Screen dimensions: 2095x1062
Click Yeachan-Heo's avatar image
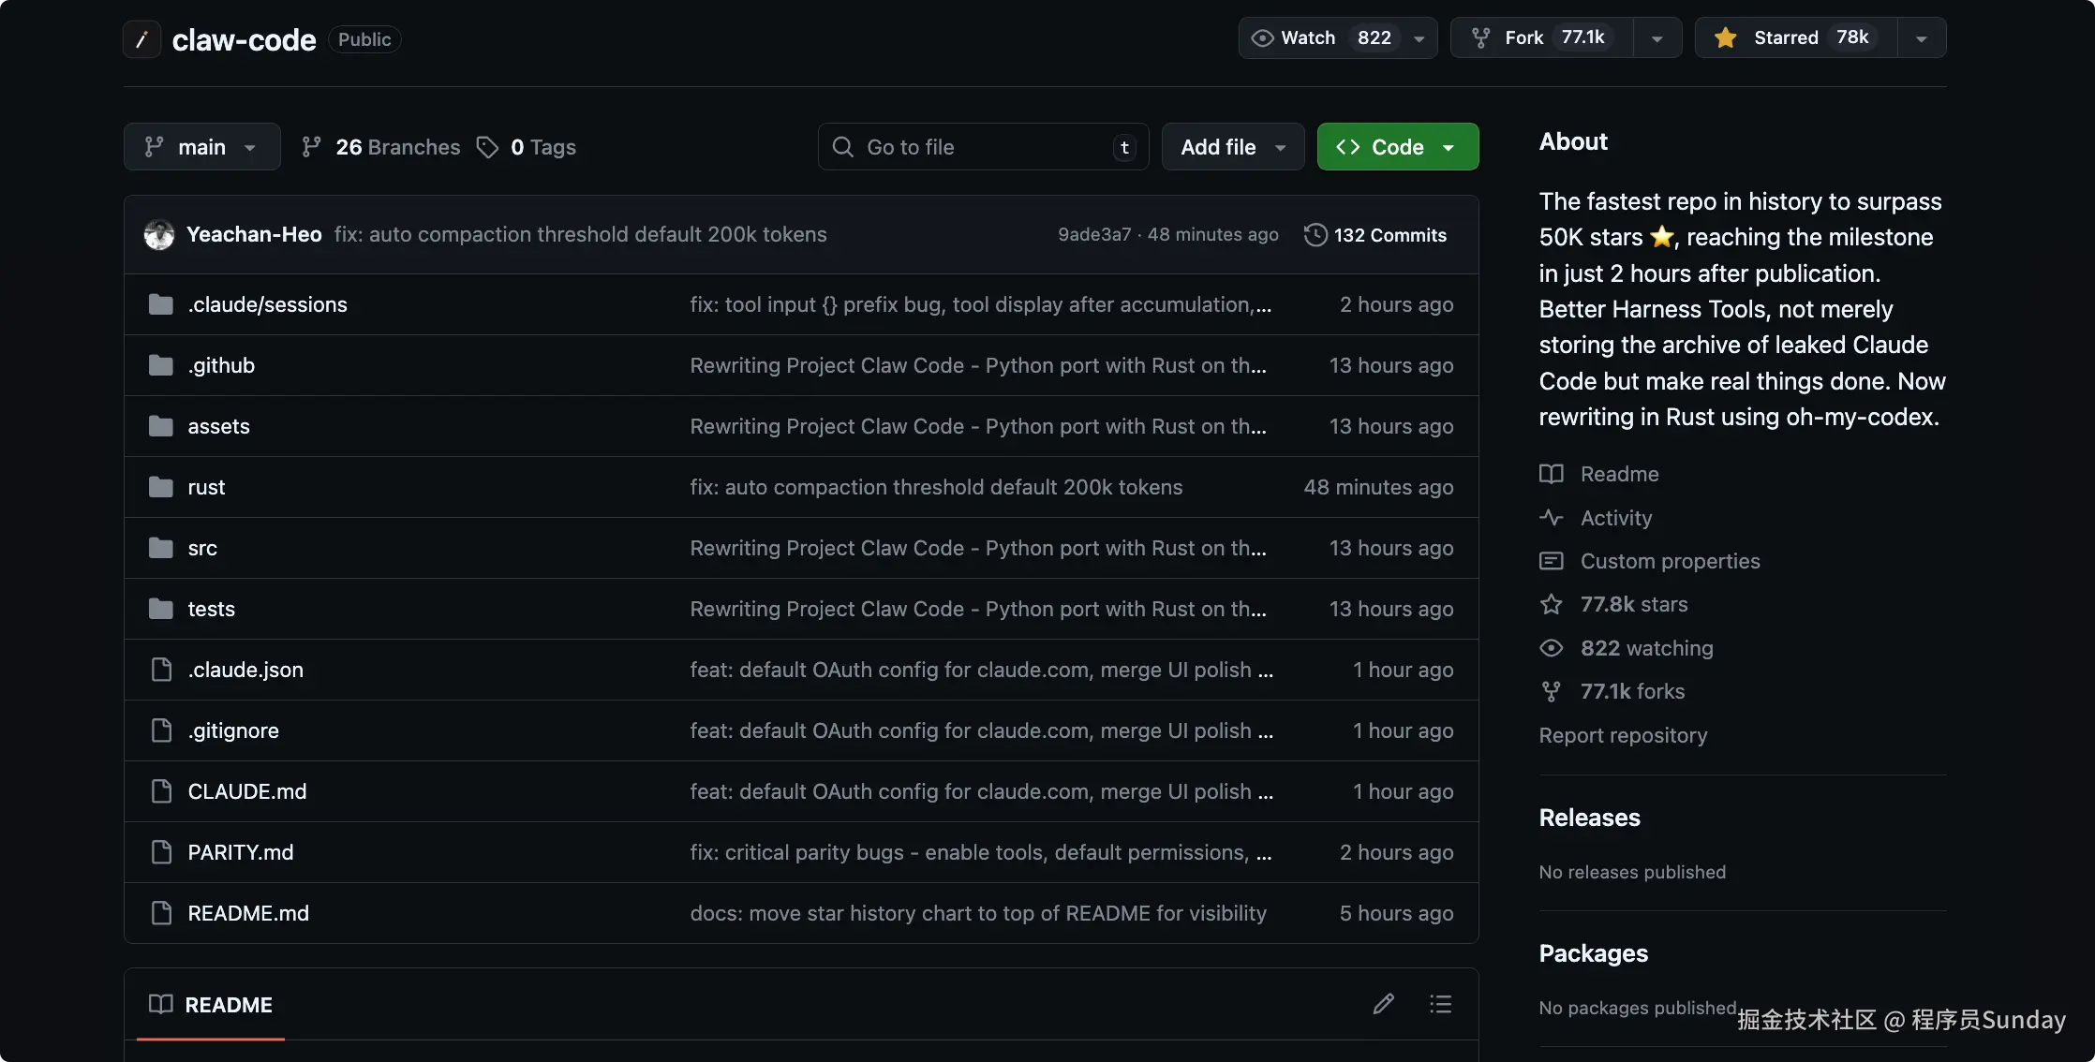pyautogui.click(x=159, y=235)
